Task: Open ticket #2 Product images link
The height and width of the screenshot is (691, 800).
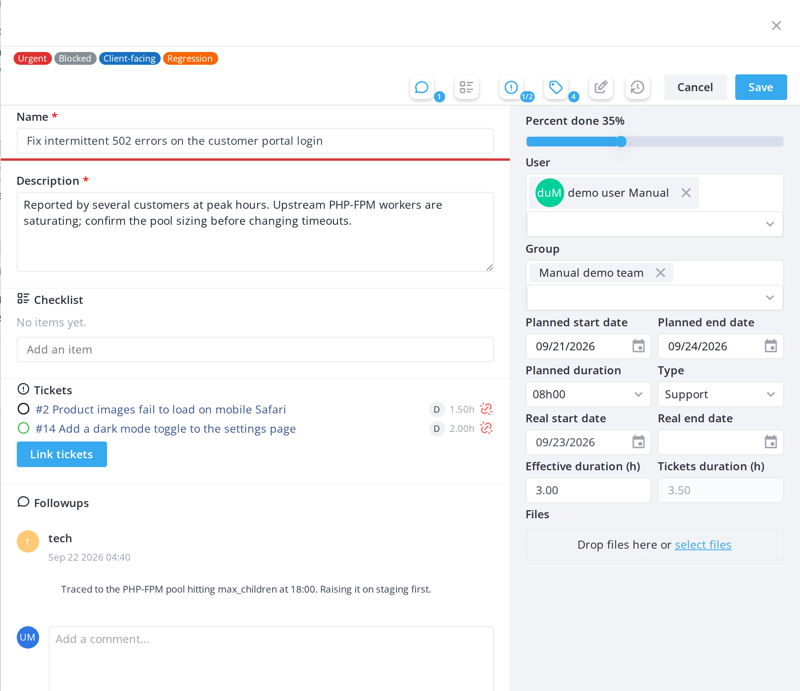Action: point(161,409)
